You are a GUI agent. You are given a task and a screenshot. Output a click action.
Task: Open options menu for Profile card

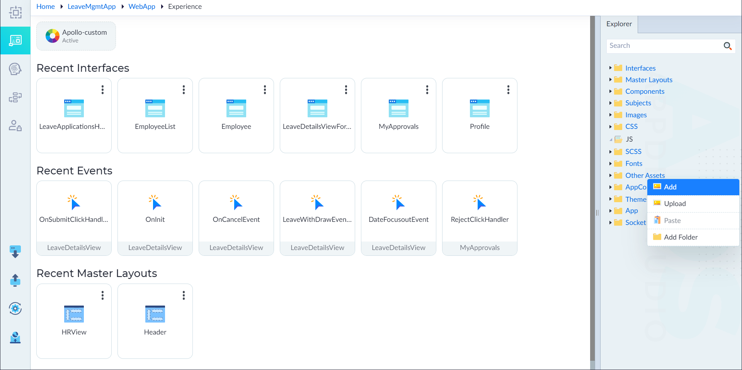[x=508, y=90]
